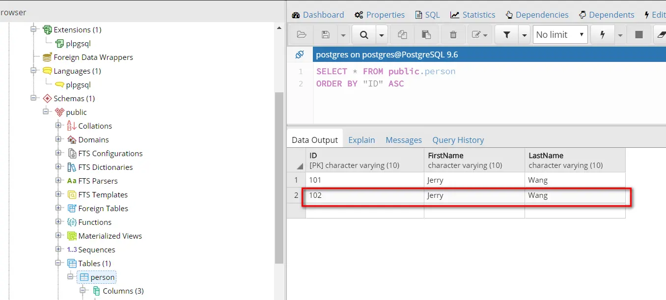Click the Filter funnel icon
666x300 pixels.
tap(507, 35)
